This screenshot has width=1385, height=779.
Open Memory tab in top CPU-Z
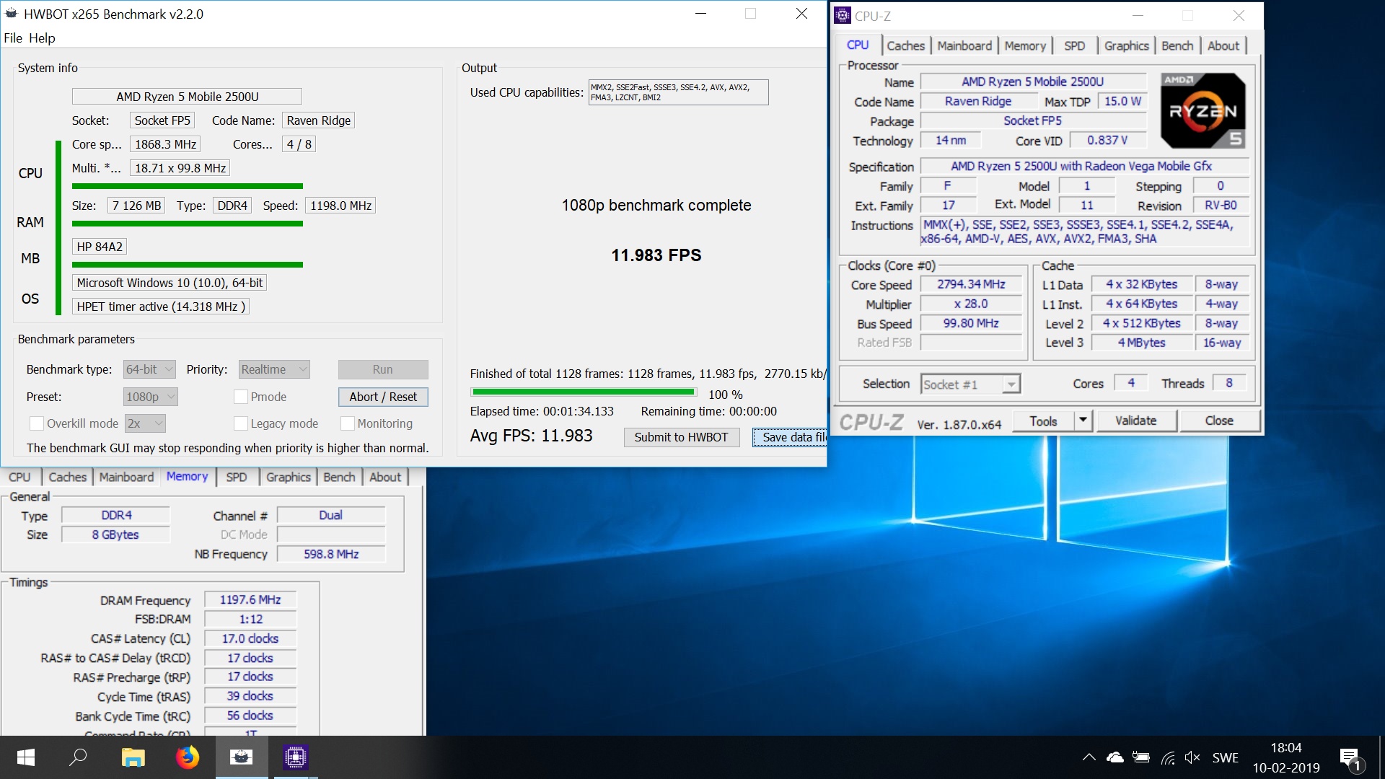1025,45
